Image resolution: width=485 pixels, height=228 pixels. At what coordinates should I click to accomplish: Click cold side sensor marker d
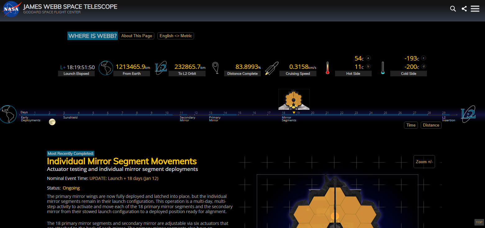[x=424, y=66]
